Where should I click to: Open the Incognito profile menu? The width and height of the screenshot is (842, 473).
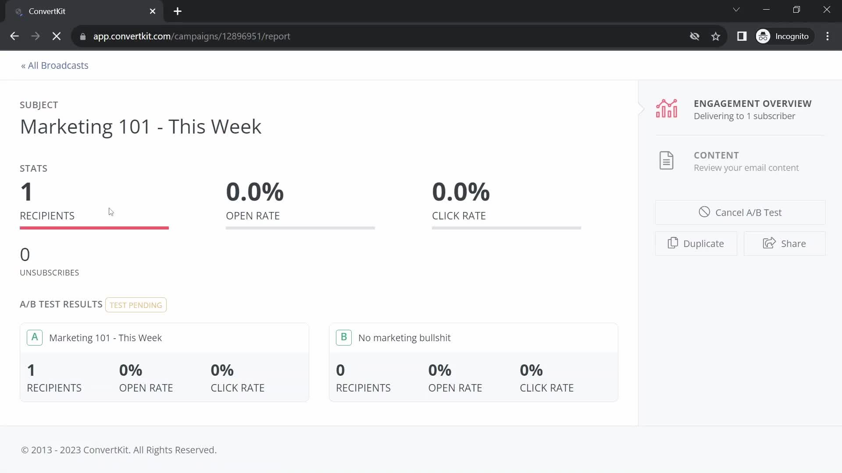pyautogui.click(x=784, y=36)
